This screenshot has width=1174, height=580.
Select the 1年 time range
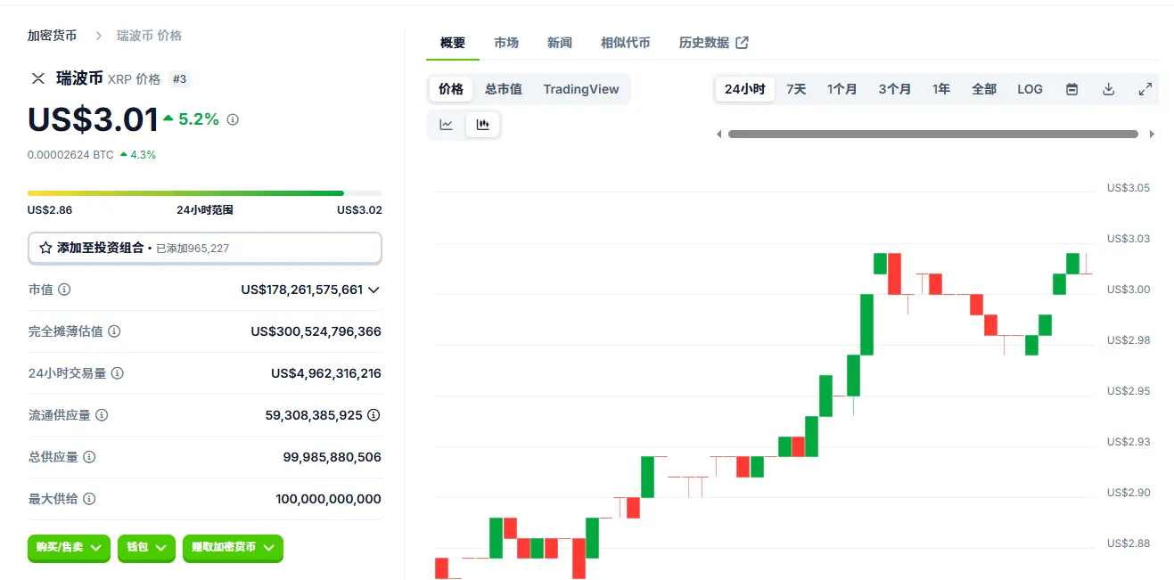[x=941, y=89]
